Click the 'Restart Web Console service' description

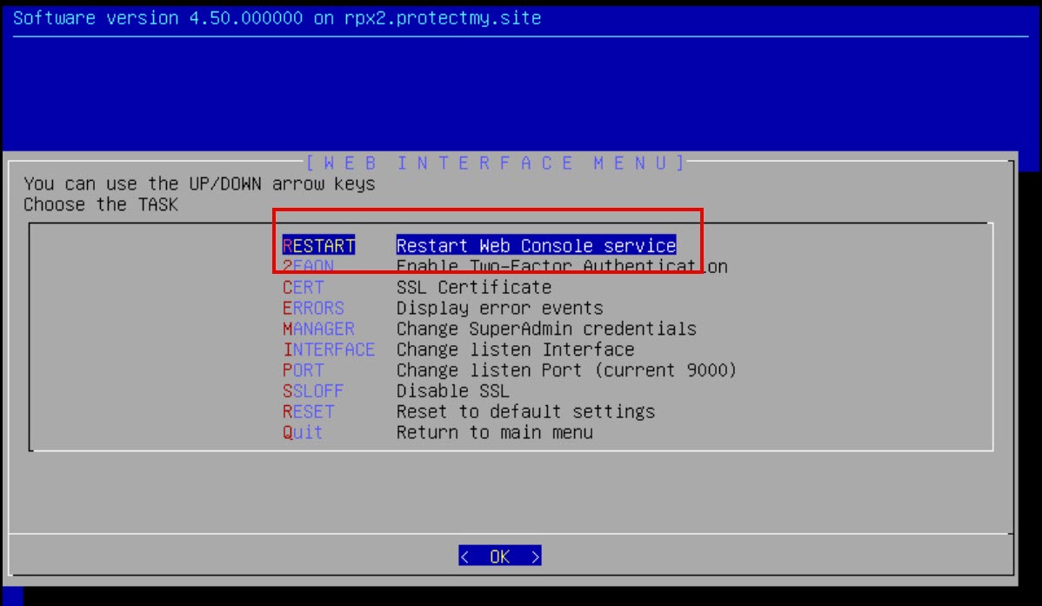536,246
